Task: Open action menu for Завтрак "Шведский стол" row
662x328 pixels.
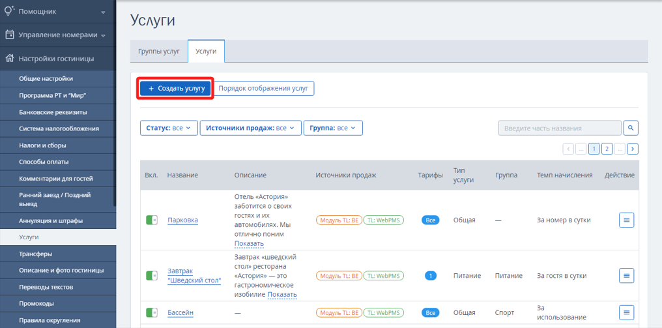Action: [x=627, y=276]
